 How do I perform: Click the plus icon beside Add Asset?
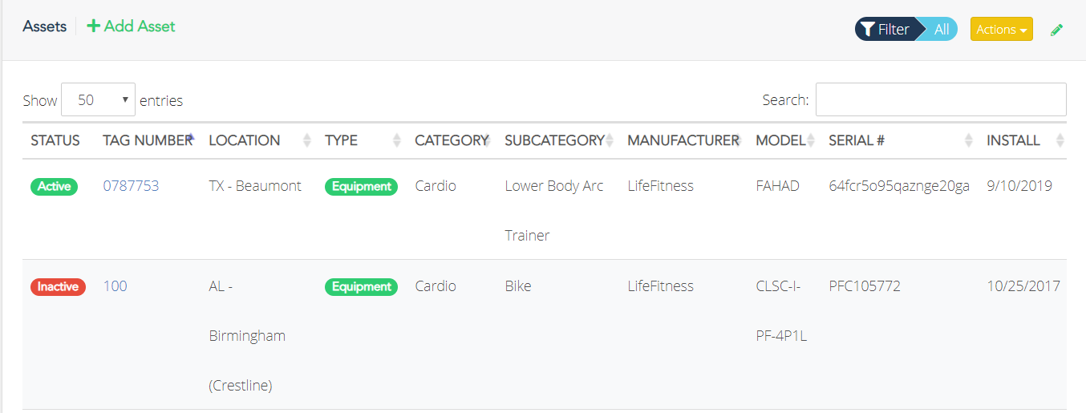pyautogui.click(x=94, y=26)
